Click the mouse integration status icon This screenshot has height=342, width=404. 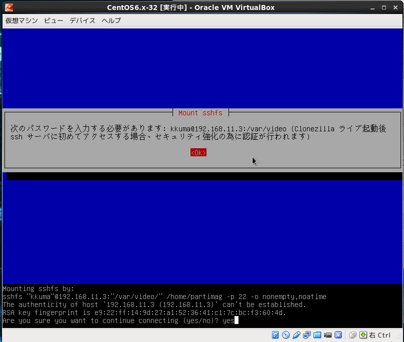pyautogui.click(x=353, y=335)
